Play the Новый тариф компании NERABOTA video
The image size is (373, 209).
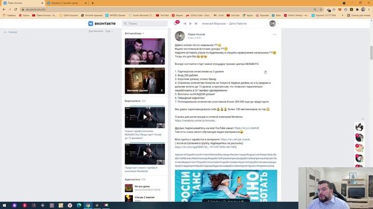tap(145, 117)
